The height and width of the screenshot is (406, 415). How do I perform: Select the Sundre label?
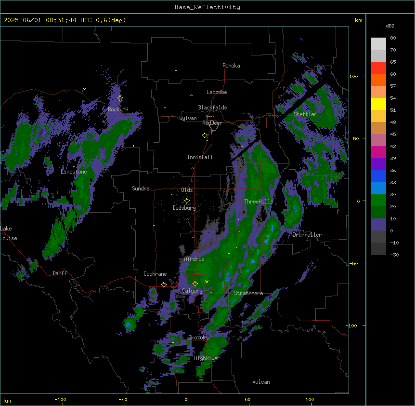(141, 189)
